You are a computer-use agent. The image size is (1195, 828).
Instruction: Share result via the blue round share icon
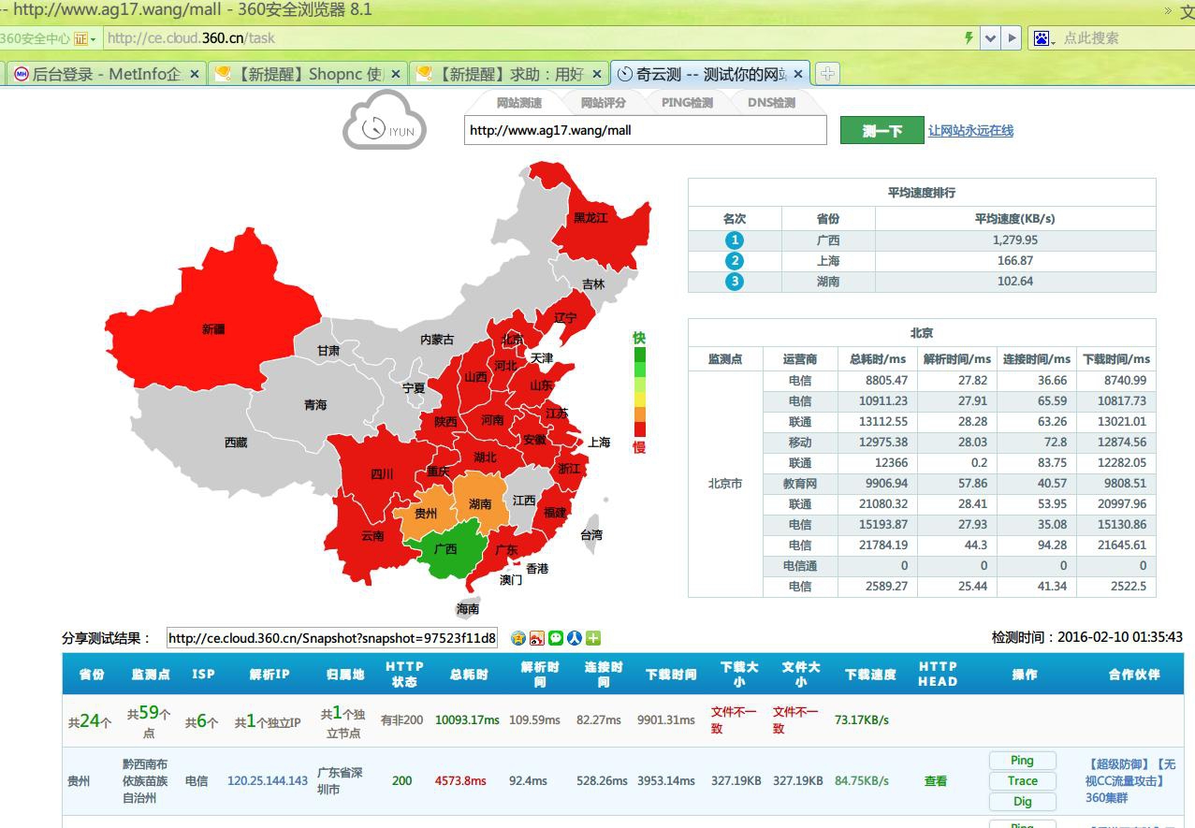tap(575, 638)
